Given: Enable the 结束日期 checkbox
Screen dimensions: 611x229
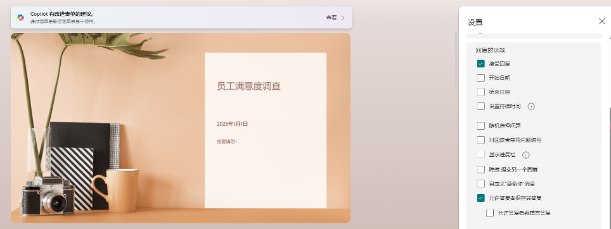Looking at the screenshot, I should (481, 92).
